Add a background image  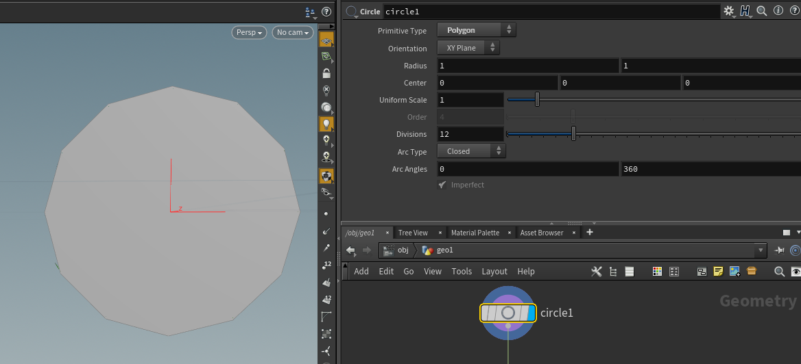[735, 272]
